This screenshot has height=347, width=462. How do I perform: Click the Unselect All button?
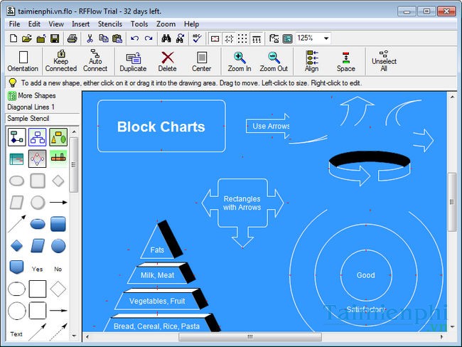(x=384, y=61)
